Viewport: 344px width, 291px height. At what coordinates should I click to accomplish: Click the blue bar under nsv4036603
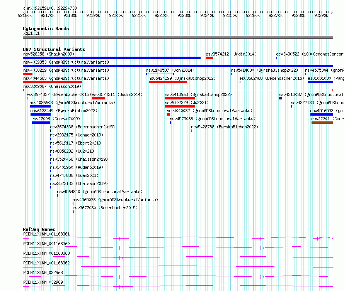click(x=40, y=106)
